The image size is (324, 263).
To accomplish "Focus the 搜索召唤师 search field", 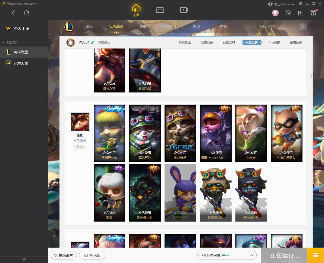I will pos(277,27).
